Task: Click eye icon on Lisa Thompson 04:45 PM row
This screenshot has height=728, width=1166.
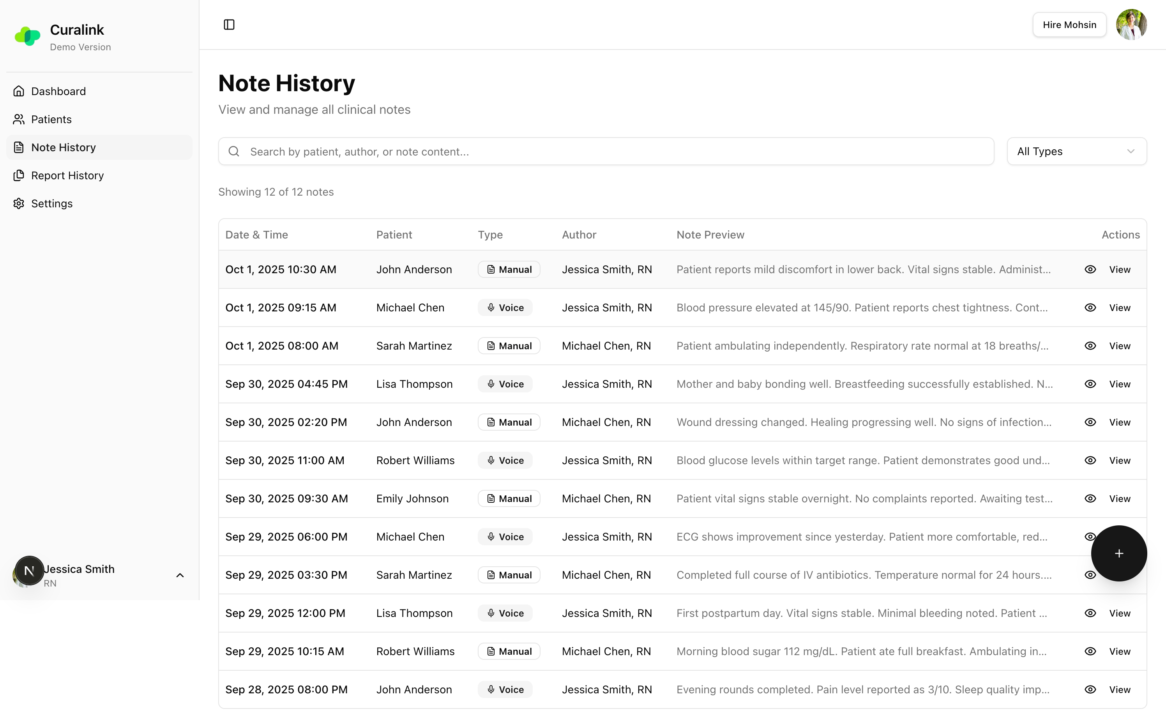Action: tap(1090, 384)
